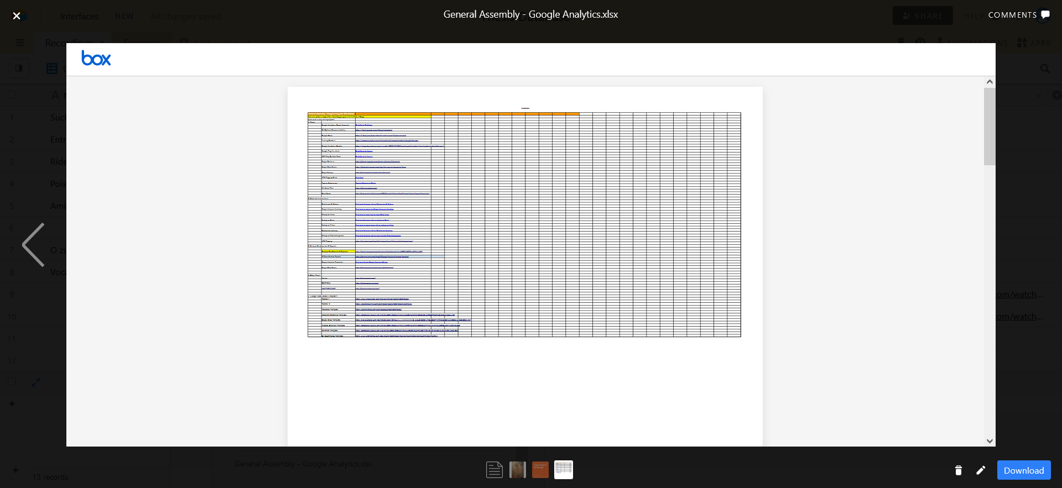Go to the previous attachment with left arrow
Viewport: 1062px width, 488px height.
click(x=33, y=245)
